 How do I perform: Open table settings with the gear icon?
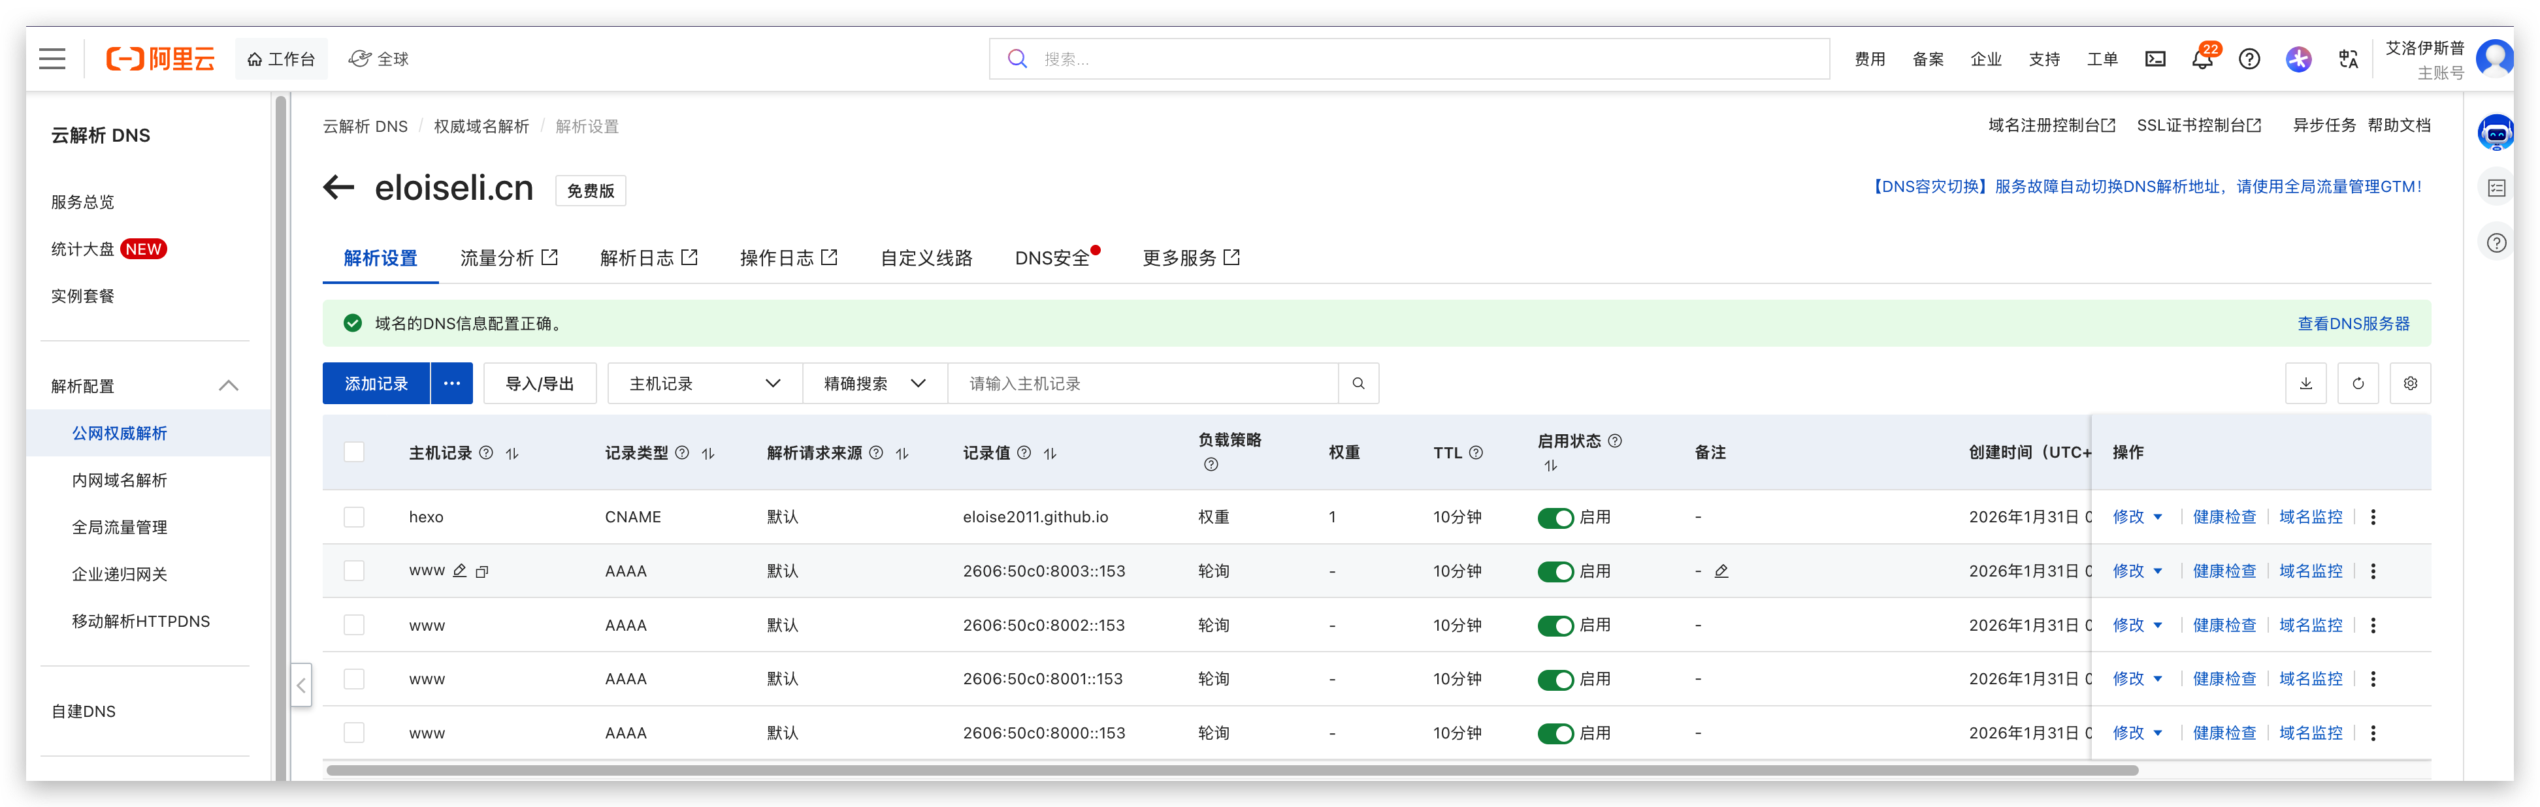click(2410, 383)
